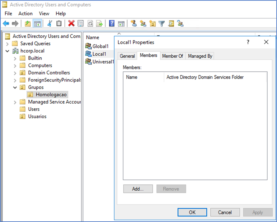
Task: Click the Filter options funnel icon
Action: point(162,23)
